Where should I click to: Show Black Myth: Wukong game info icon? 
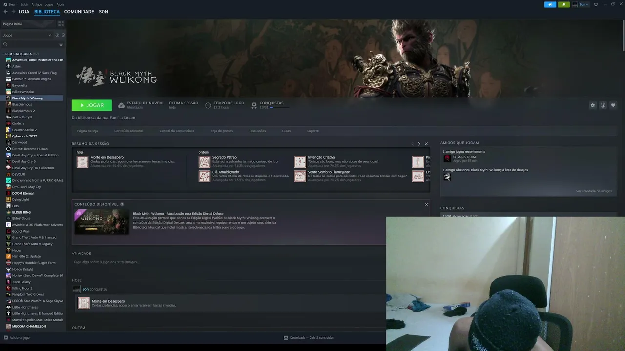pyautogui.click(x=603, y=105)
